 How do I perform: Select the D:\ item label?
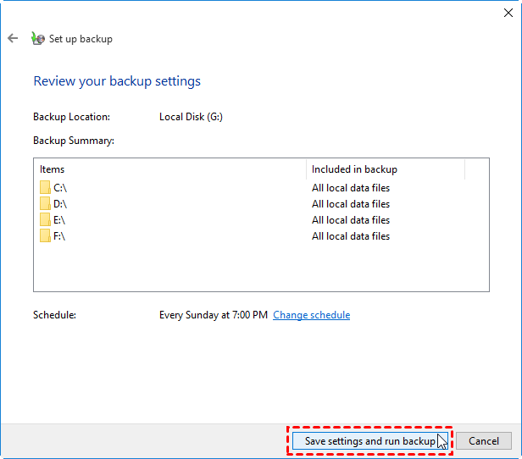click(x=60, y=204)
